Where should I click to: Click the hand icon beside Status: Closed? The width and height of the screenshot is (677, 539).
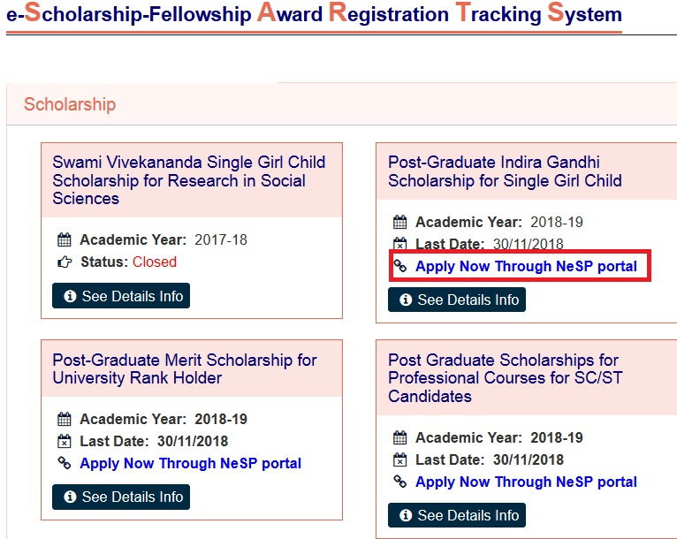(x=64, y=262)
